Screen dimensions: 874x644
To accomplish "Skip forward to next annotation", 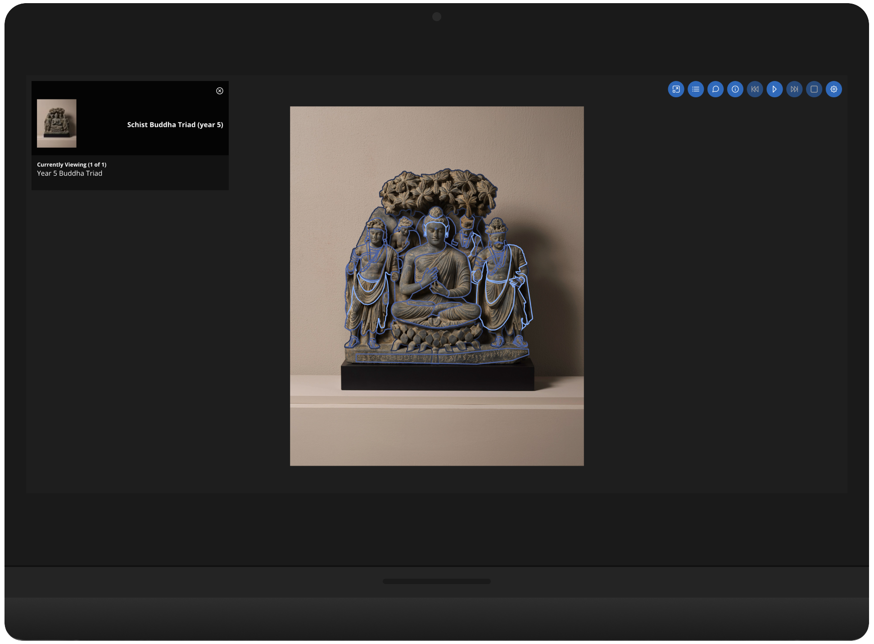I will click(x=794, y=89).
